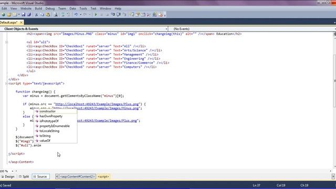
Task: Open the Team menu
Action: pos(62,8)
